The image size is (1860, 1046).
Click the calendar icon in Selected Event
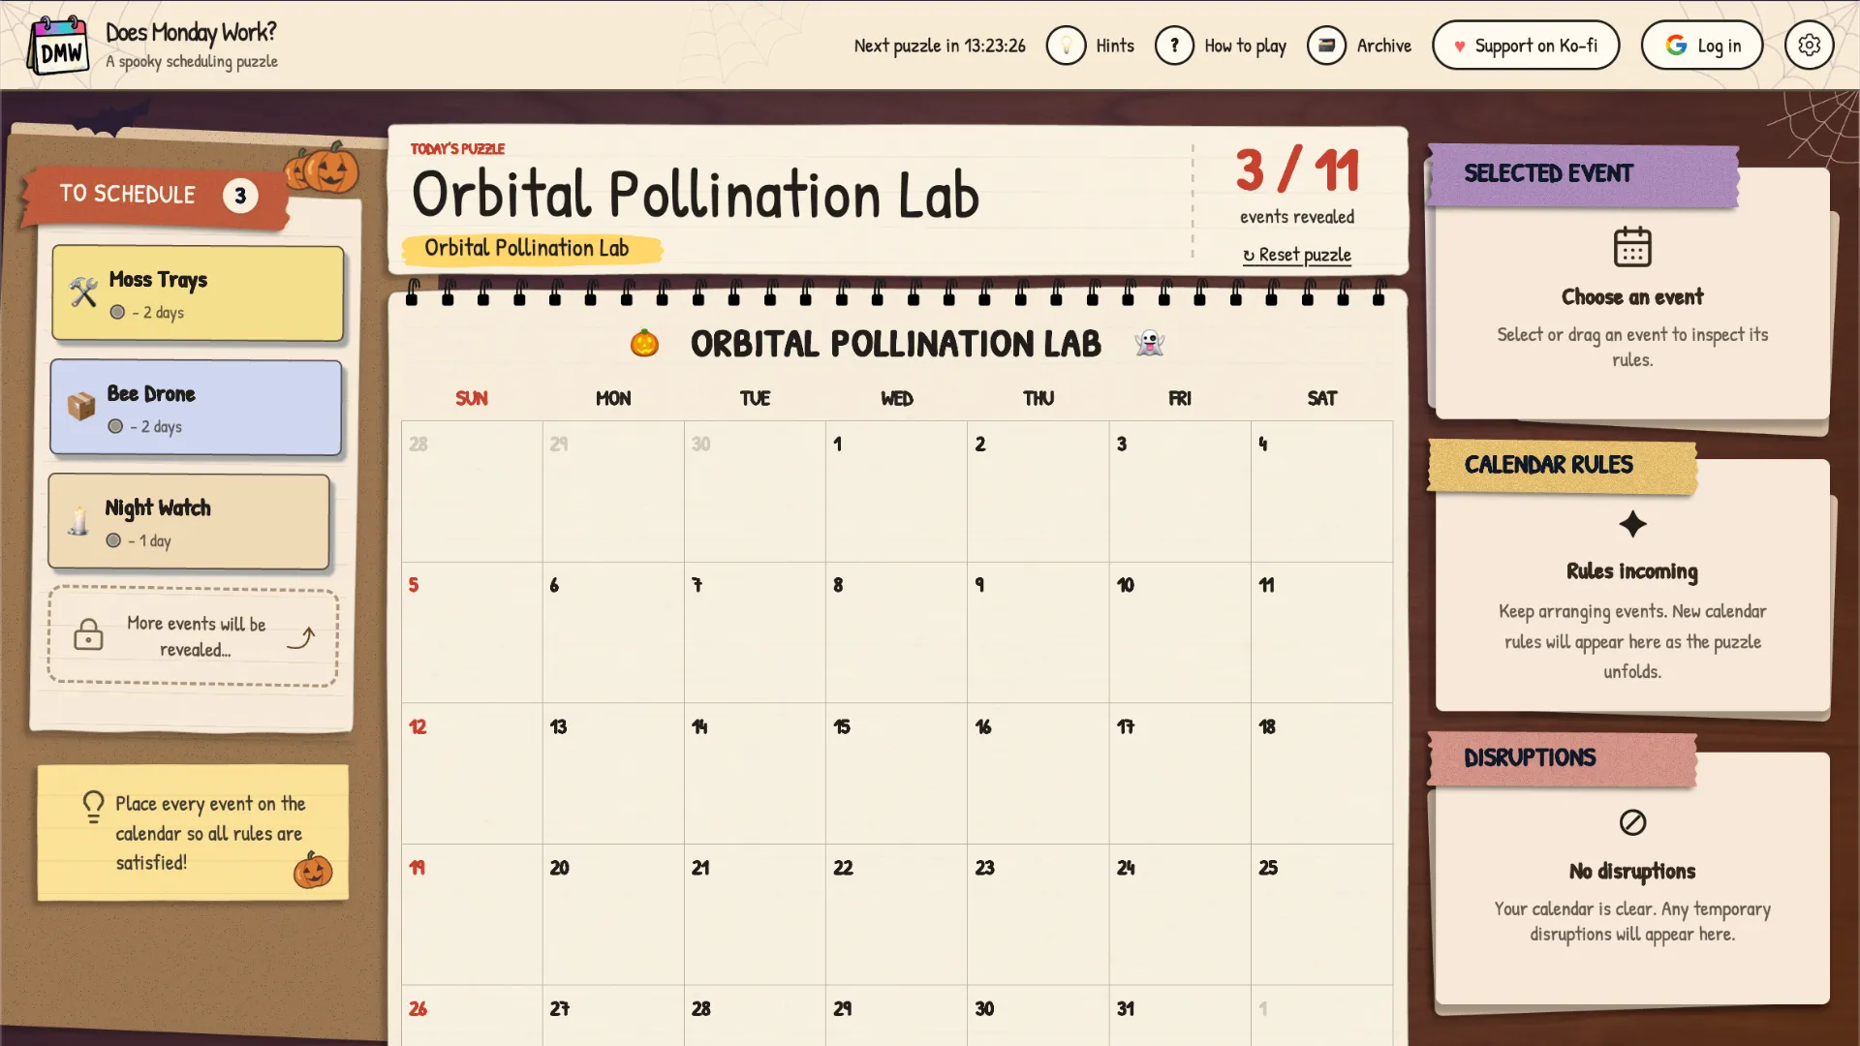coord(1632,246)
